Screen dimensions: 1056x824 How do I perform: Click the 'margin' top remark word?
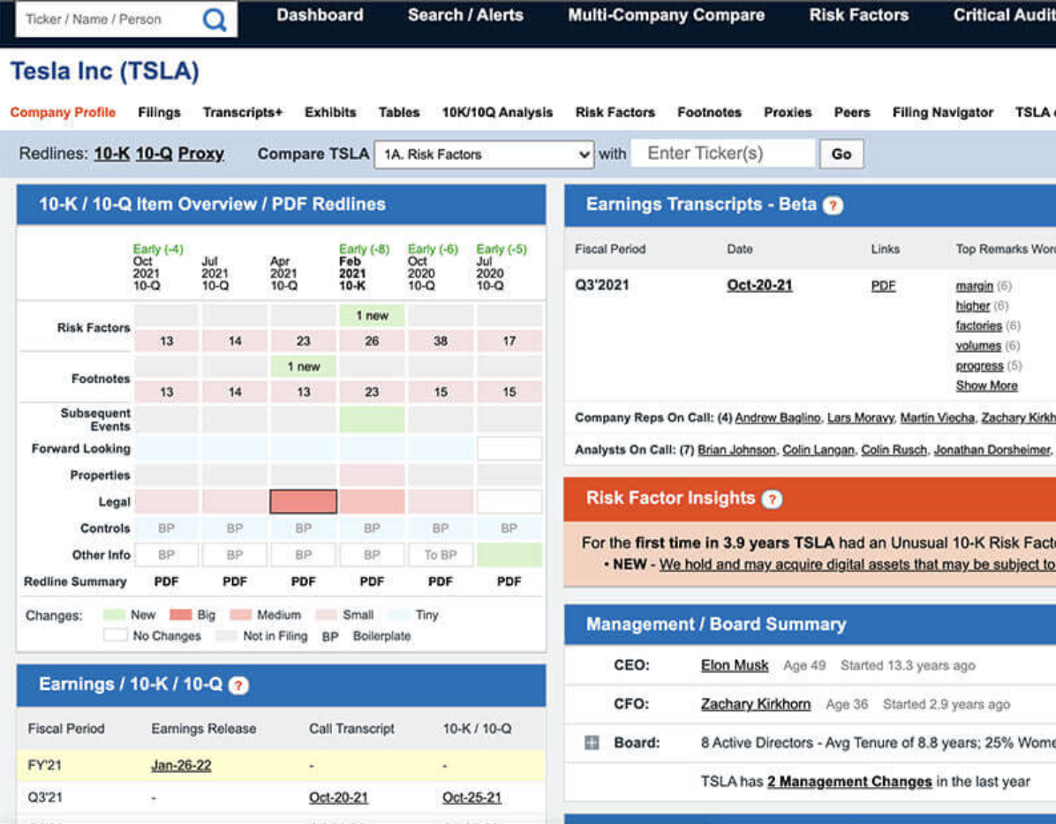(x=974, y=286)
